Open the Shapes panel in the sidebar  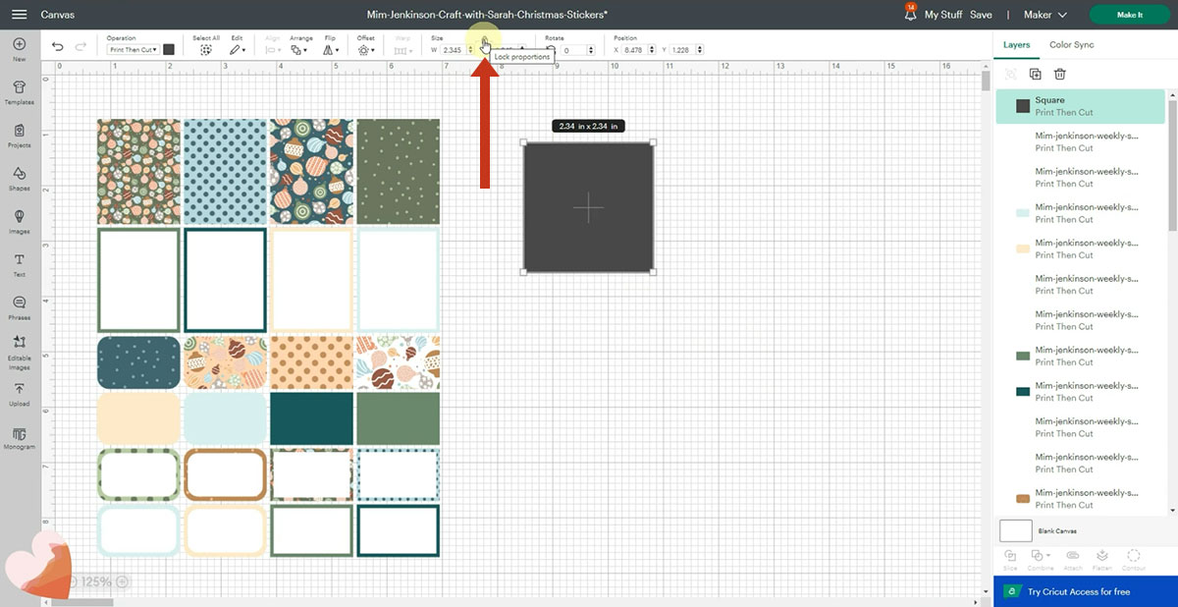click(19, 178)
